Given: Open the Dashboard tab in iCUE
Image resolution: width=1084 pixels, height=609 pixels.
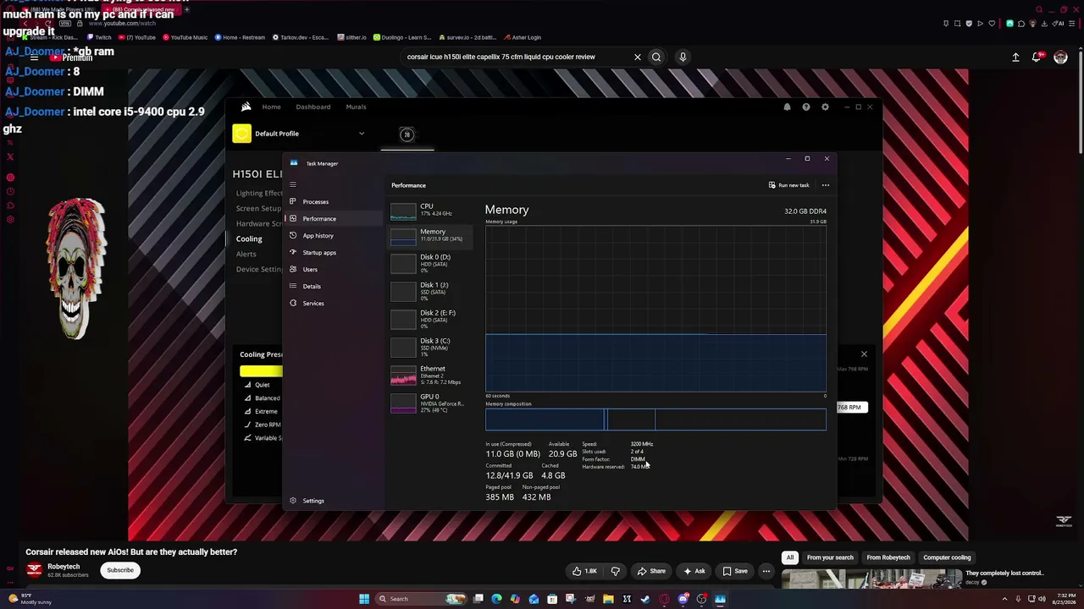Looking at the screenshot, I should pos(313,107).
